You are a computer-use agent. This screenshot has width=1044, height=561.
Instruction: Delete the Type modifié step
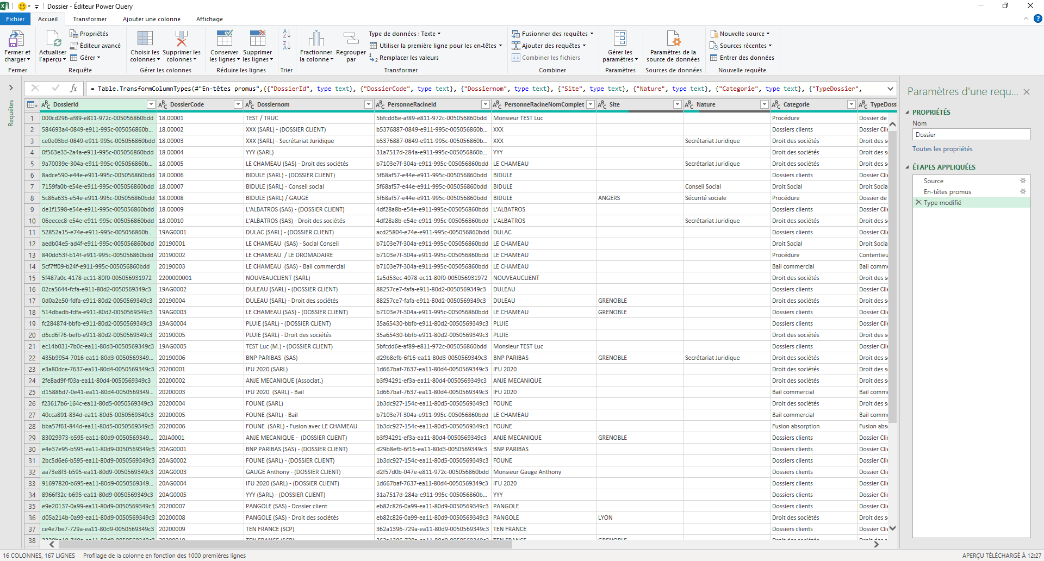[918, 202]
